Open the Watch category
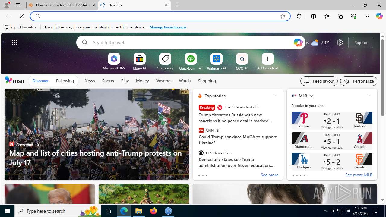 pos(185,81)
